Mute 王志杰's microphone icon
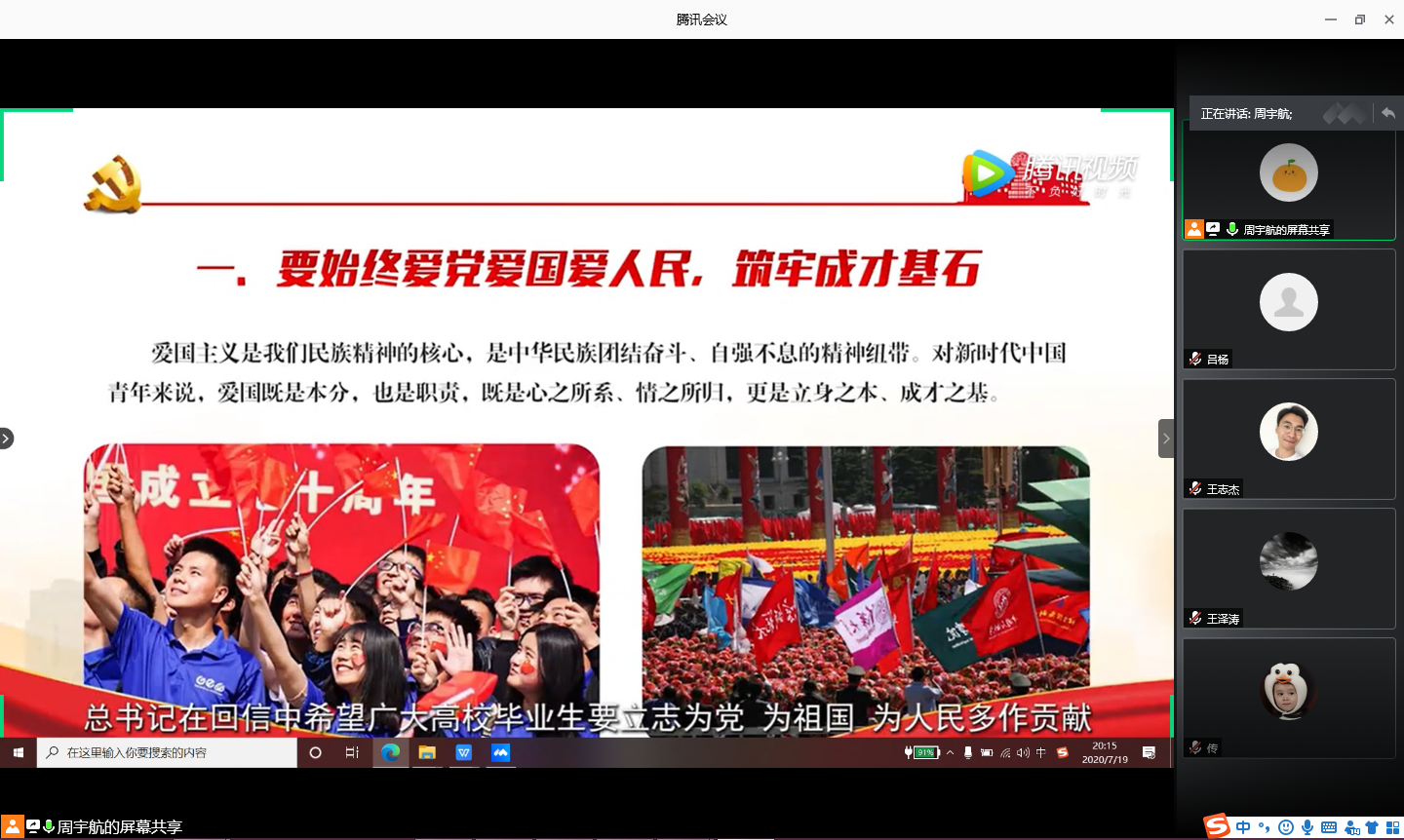 point(1194,488)
